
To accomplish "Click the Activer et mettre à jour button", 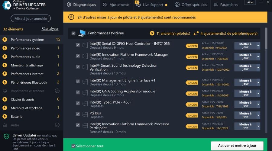I will 237,146.
